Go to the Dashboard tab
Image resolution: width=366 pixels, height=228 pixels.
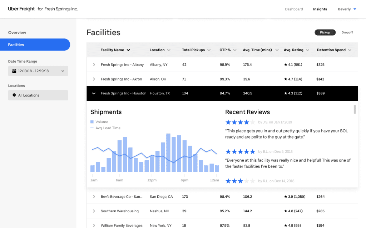[294, 9]
